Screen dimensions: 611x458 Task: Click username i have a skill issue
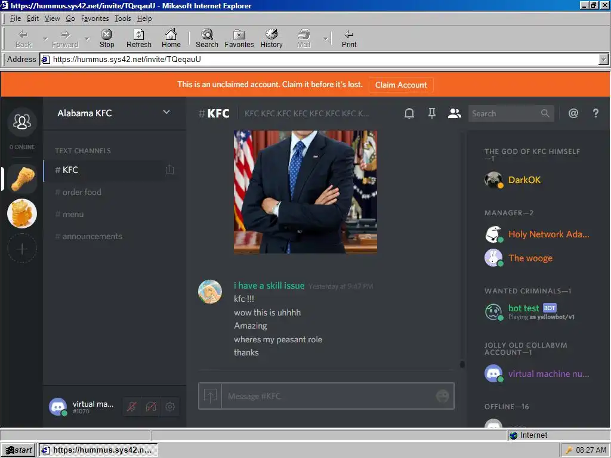[269, 286]
